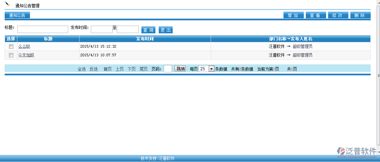Go to 下页 next page

[x=131, y=69]
